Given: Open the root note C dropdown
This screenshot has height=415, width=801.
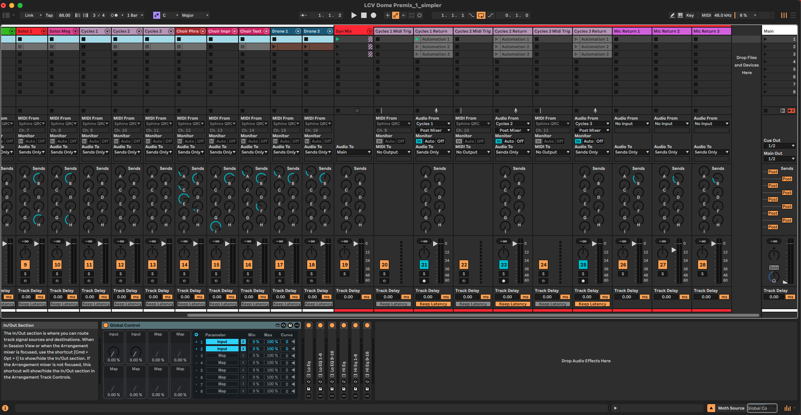Looking at the screenshot, I should (169, 15).
